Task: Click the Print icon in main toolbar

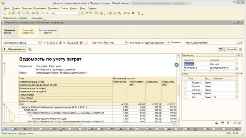Action: tap(33, 13)
